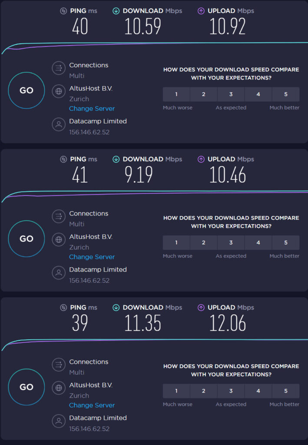Click the Connections icon in the third result panel

pyautogui.click(x=59, y=365)
